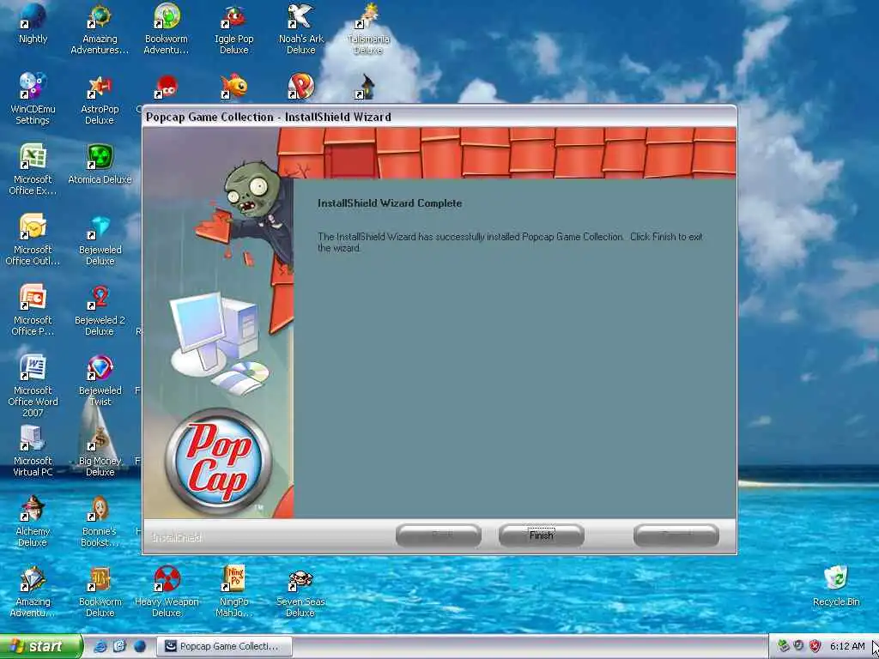Select the Bejeweled Twist desktop icon
Screen dimensions: 879x659
[100, 380]
